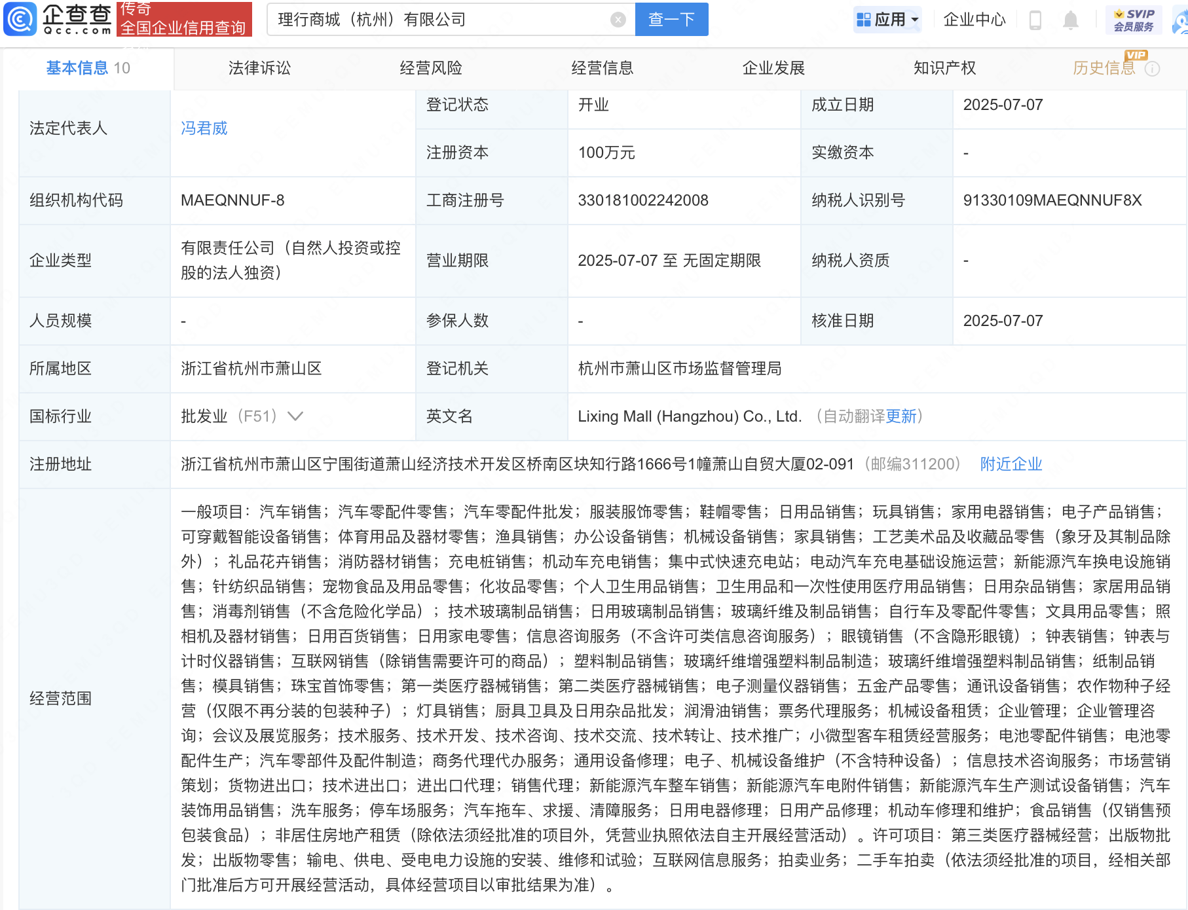This screenshot has height=910, width=1188.
Task: Clear the search box with X icon
Action: [x=618, y=20]
